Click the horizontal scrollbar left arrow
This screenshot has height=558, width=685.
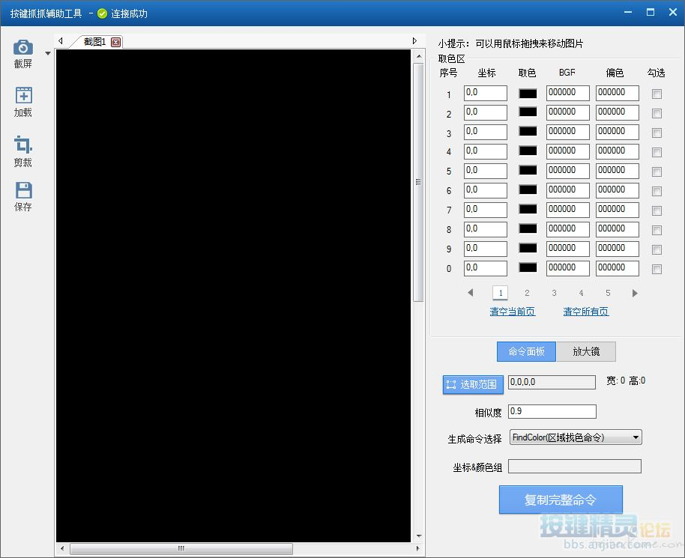[62, 548]
